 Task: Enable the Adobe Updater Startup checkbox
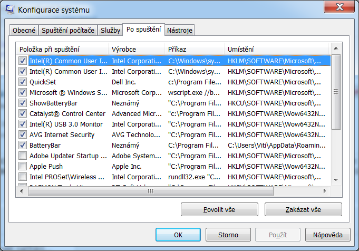[23, 156]
